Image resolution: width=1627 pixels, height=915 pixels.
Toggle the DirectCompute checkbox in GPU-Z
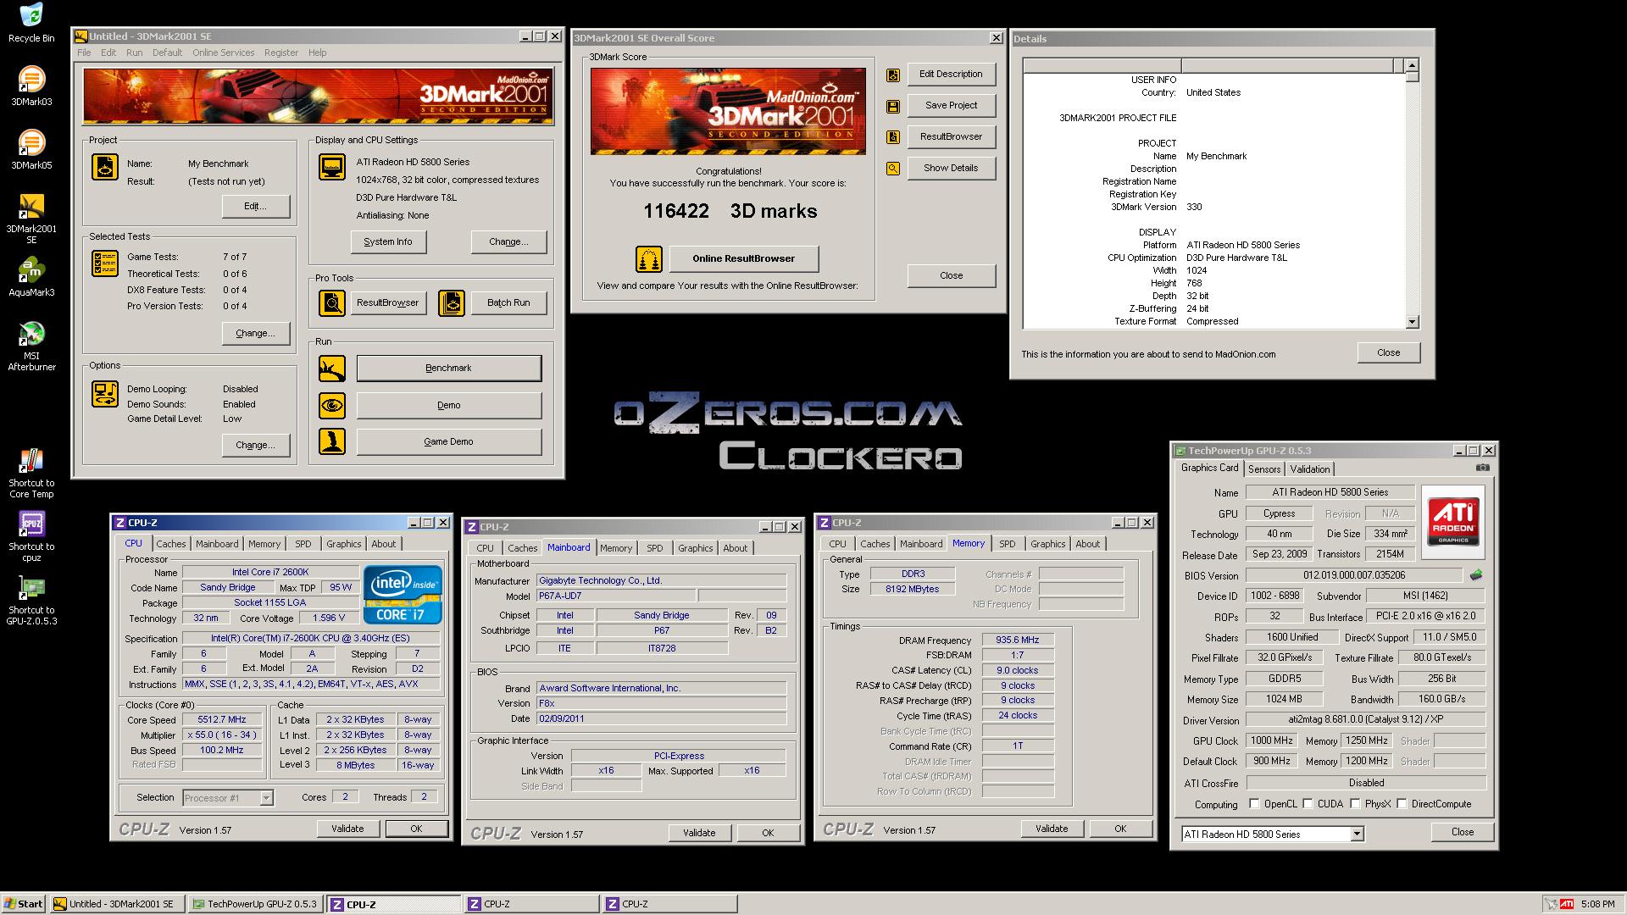1402,804
